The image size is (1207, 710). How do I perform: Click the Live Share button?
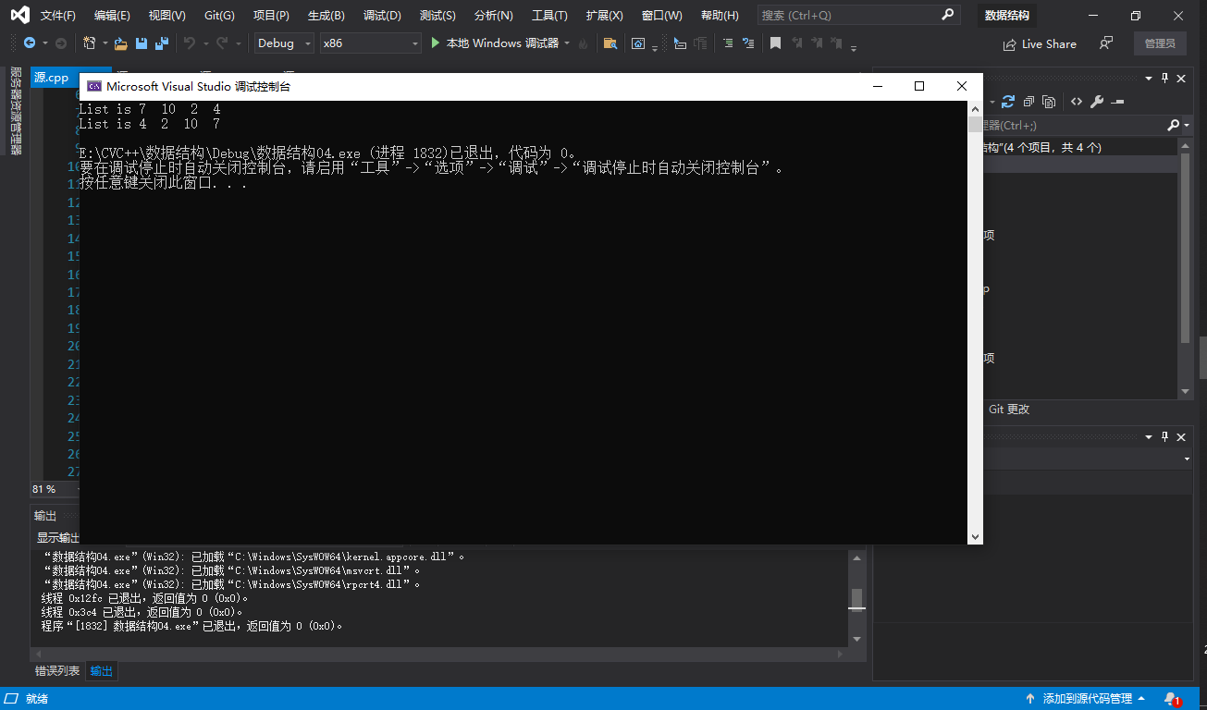1040,43
